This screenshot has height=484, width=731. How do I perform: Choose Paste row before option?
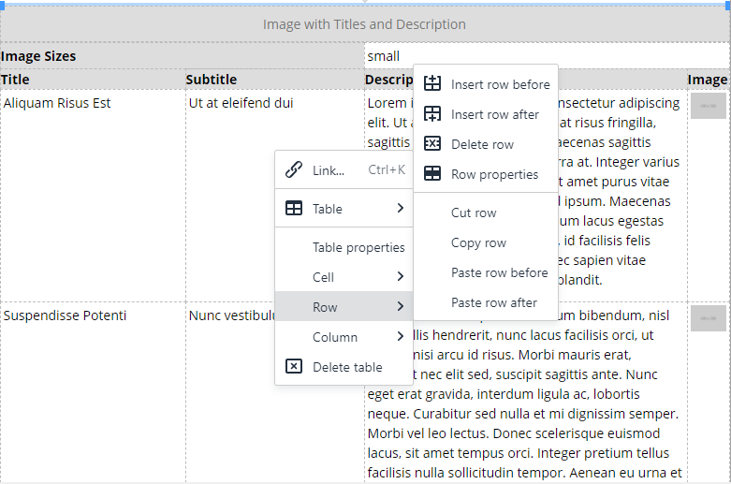pyautogui.click(x=499, y=272)
